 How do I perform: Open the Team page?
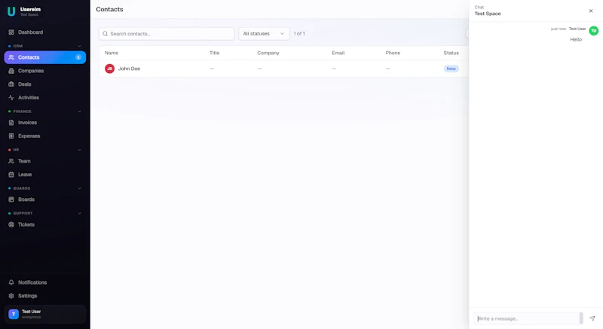(44, 161)
